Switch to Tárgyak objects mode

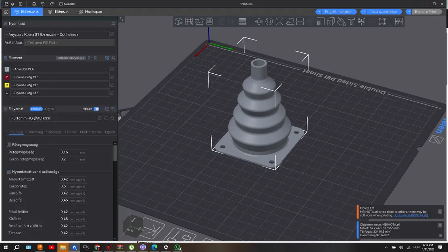49,109
